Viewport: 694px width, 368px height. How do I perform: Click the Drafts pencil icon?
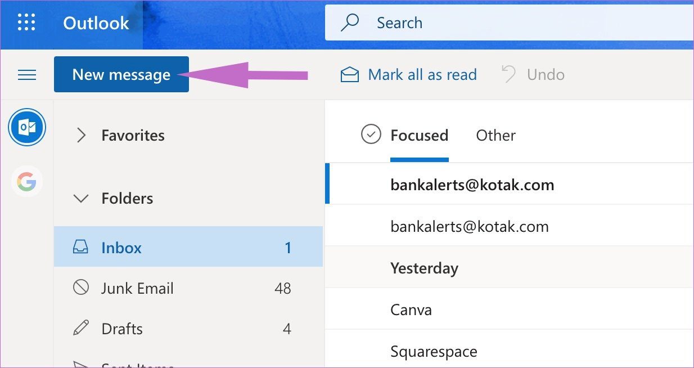click(x=81, y=328)
